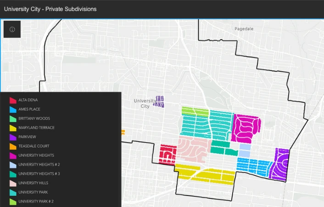This screenshot has width=324, height=207.
Task: Click the page title University City - Private Subdivisions
Action: tap(50, 9)
